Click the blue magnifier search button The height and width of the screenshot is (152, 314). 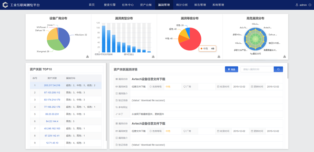pyautogui.click(x=278, y=69)
